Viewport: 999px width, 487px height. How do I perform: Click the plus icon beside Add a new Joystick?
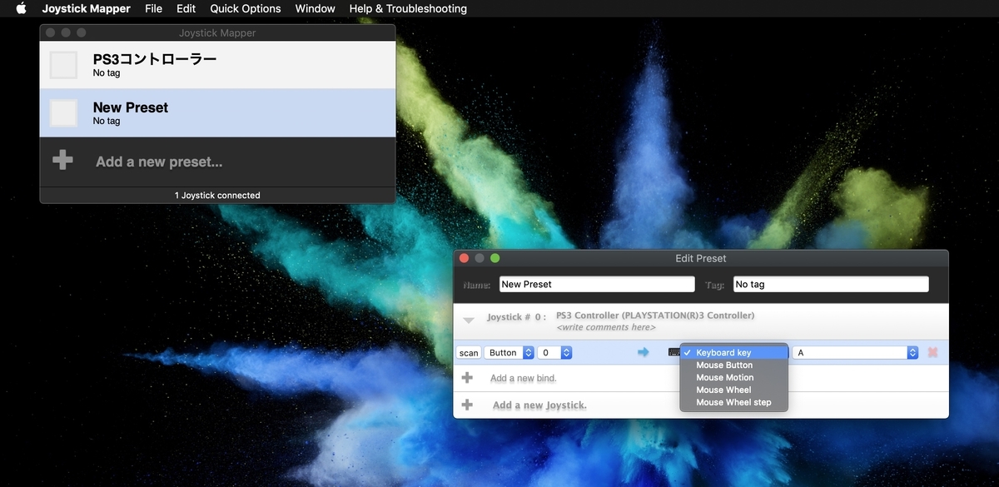[x=467, y=405]
